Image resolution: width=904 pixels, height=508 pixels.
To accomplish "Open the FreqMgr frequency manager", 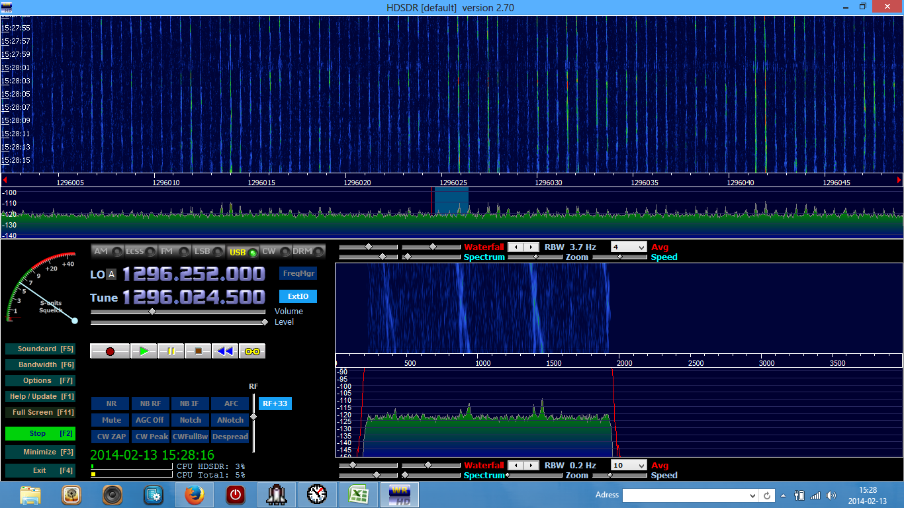I will [x=298, y=273].
